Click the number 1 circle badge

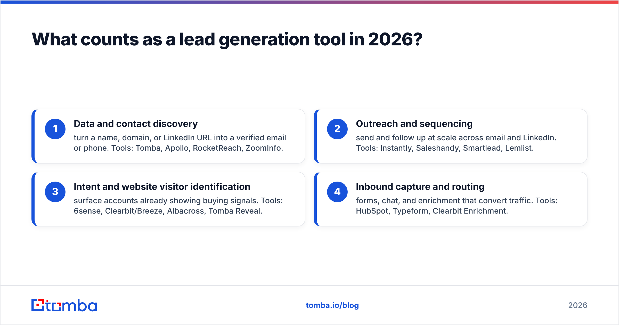pyautogui.click(x=55, y=129)
